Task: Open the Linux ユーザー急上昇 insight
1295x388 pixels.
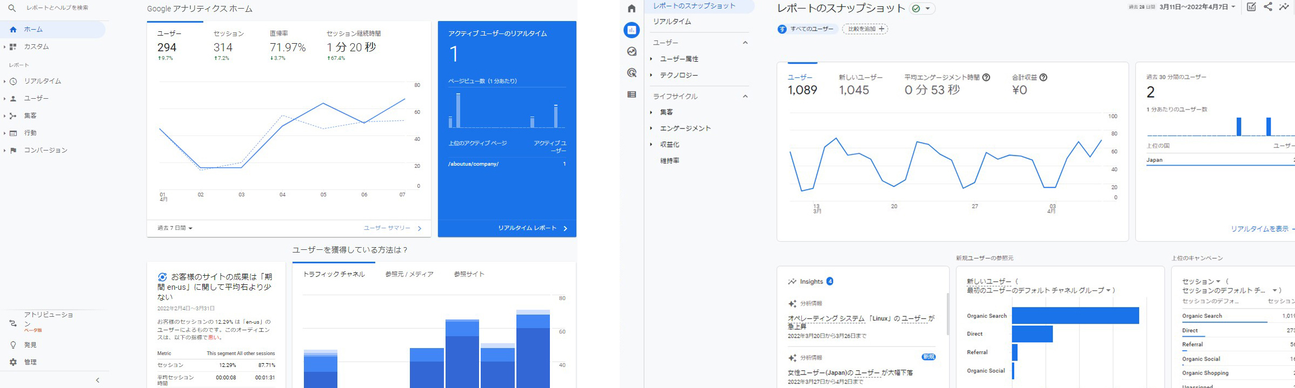Action: coord(861,323)
